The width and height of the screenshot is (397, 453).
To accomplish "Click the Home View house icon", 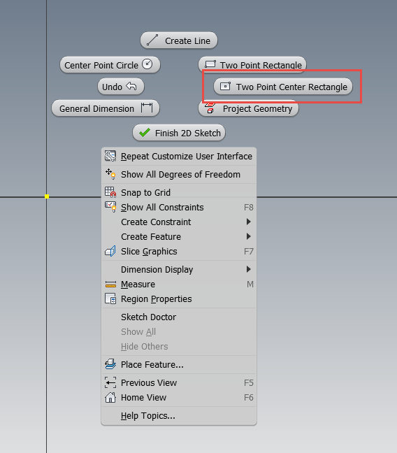I will [x=110, y=398].
